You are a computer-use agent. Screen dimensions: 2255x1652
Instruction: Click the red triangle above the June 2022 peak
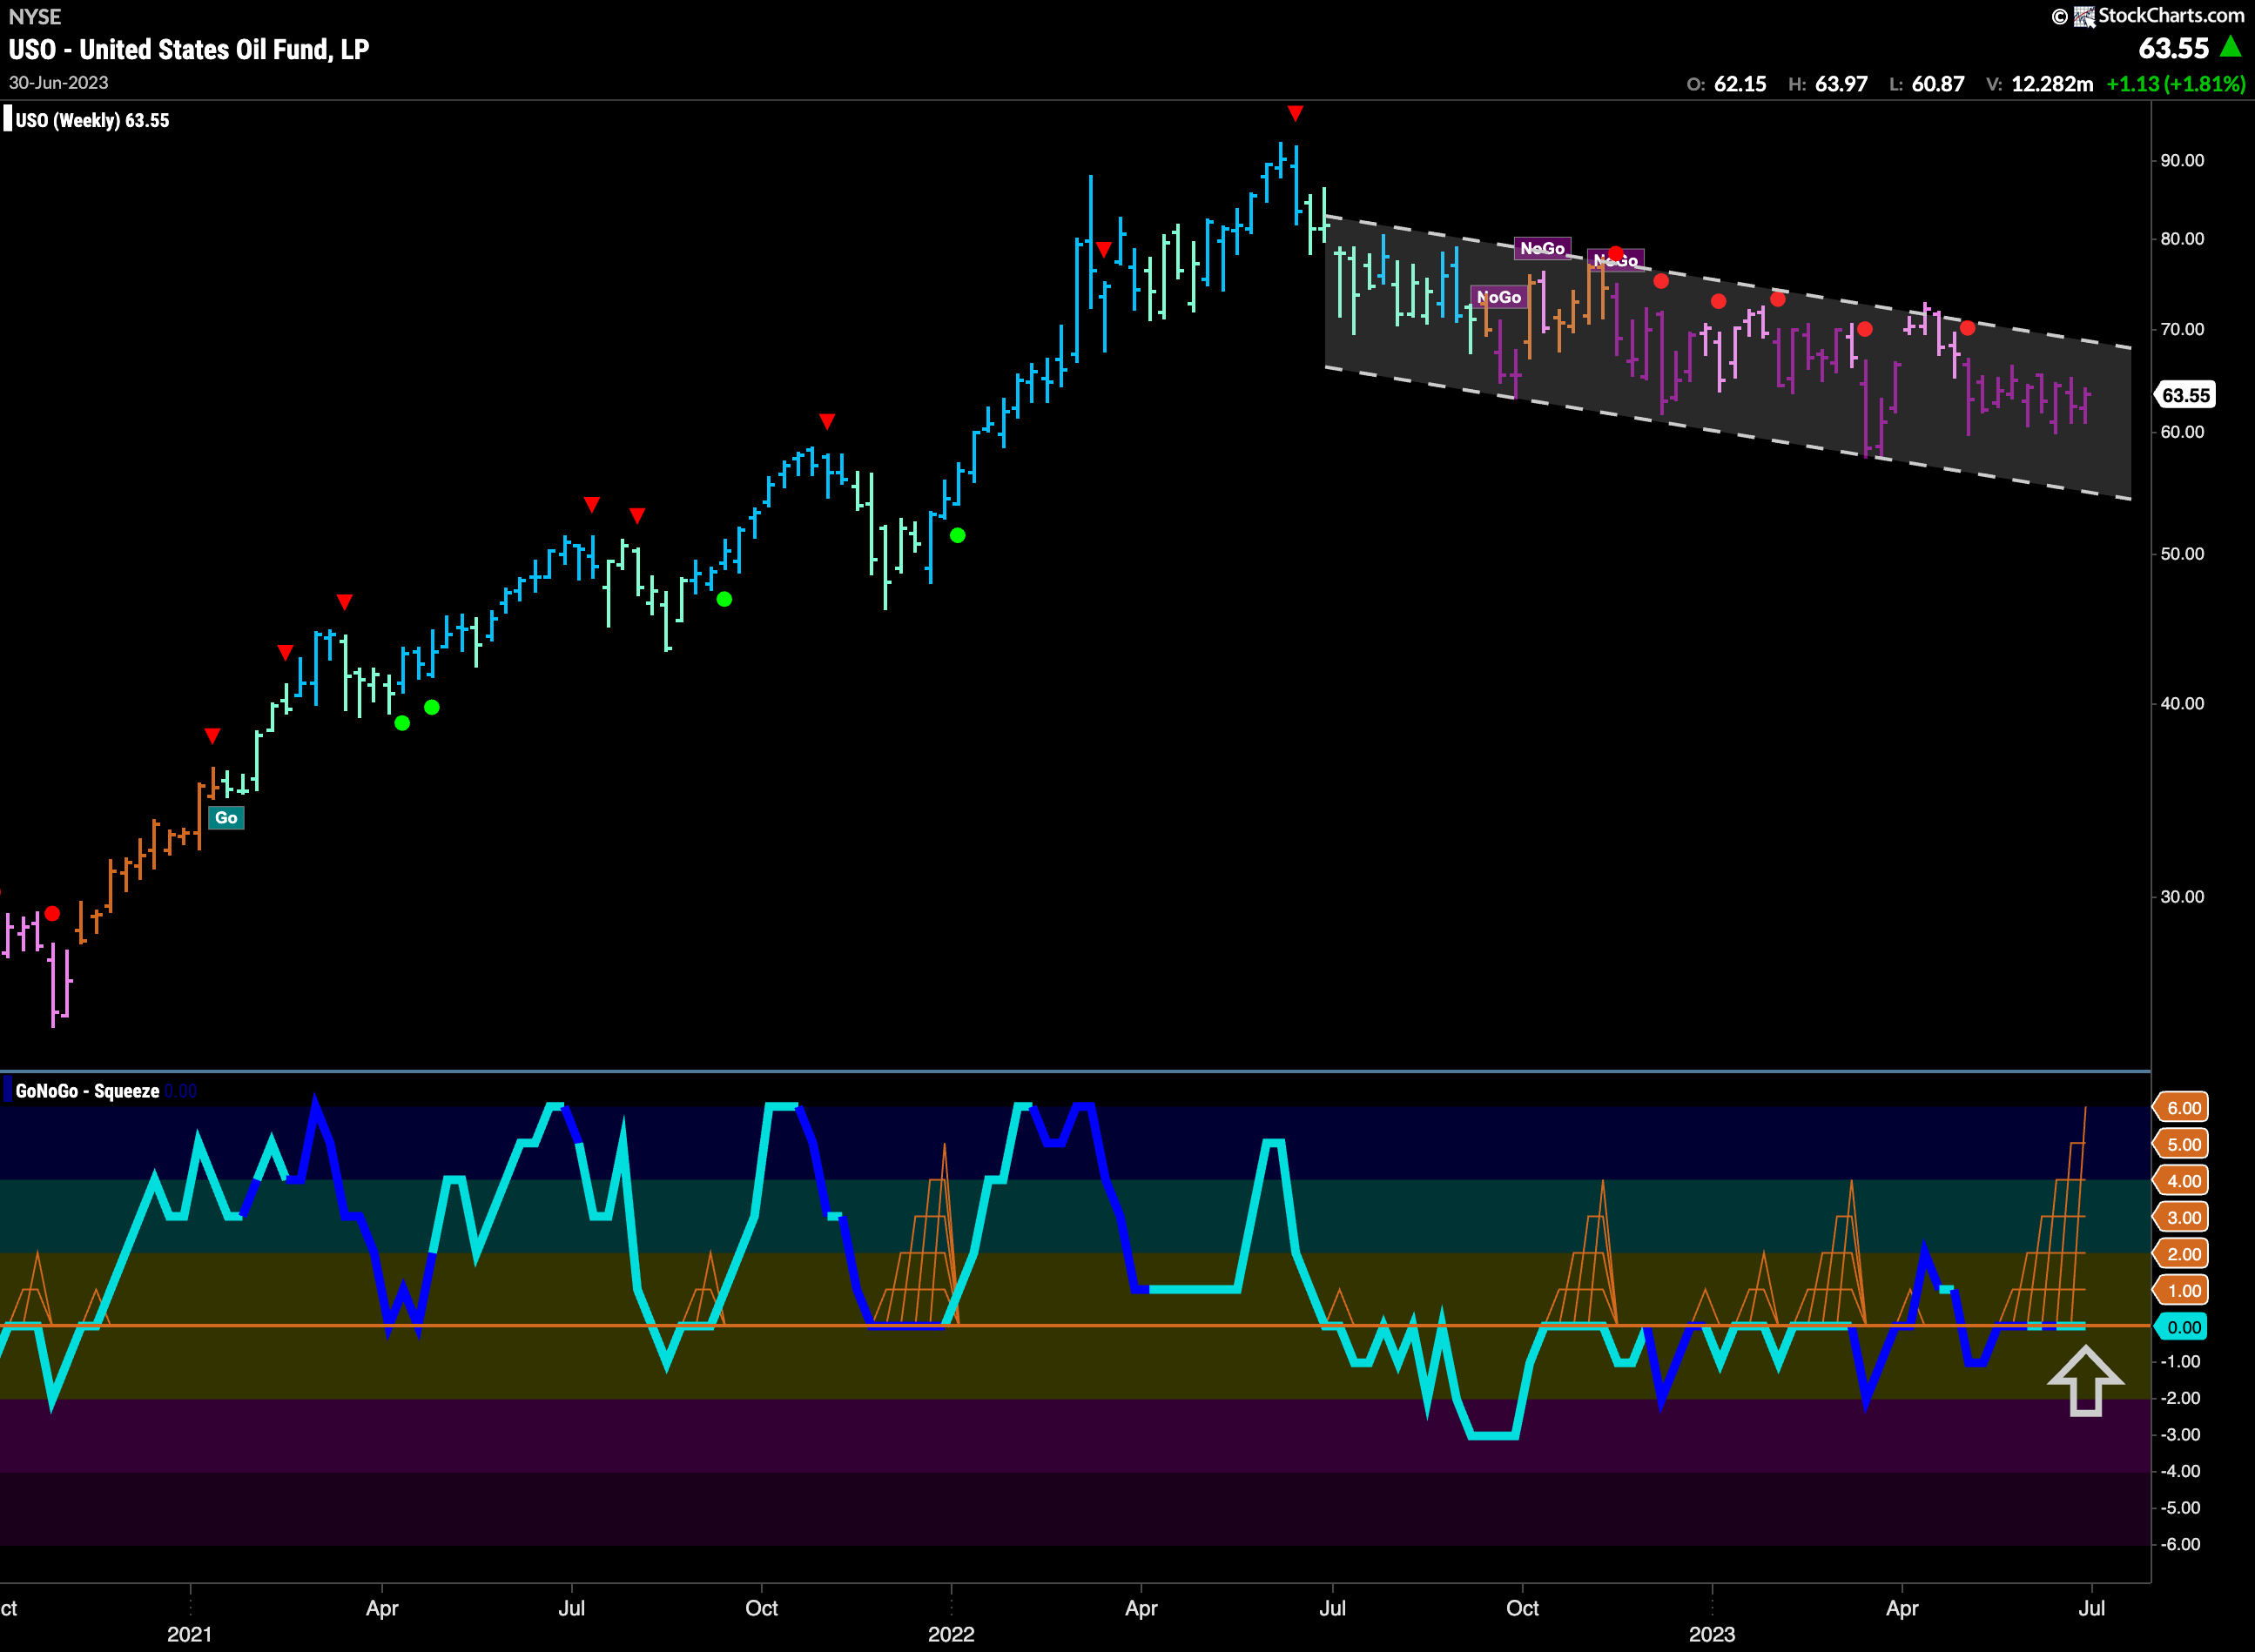[x=1295, y=114]
